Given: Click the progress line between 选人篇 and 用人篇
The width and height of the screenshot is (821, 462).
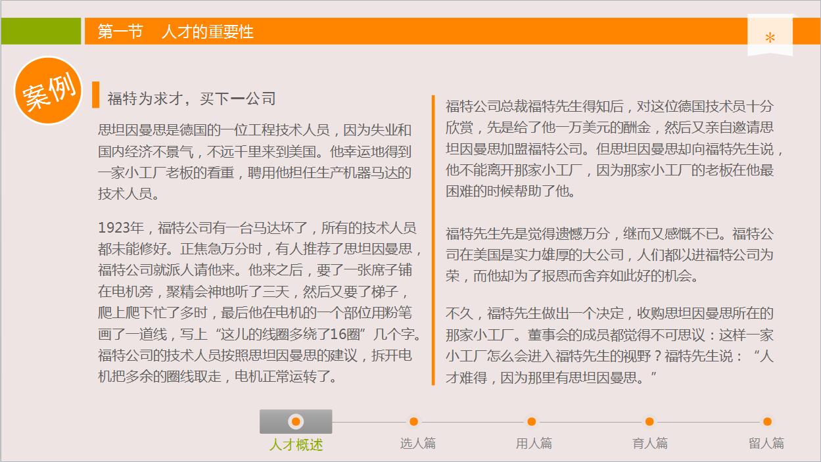Looking at the screenshot, I should click(471, 423).
